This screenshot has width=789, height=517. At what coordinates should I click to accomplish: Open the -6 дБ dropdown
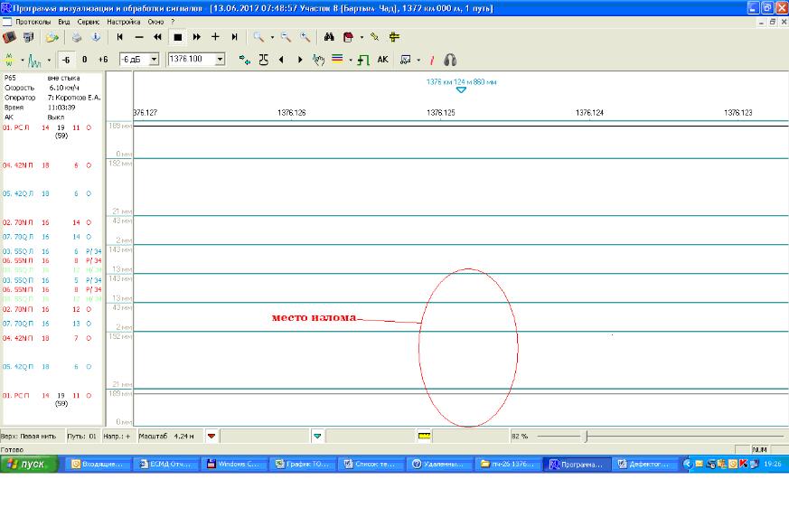(154, 60)
